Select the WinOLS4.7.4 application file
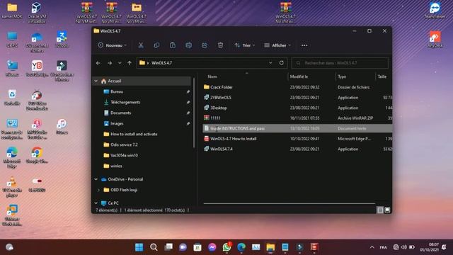Image resolution: width=453 pixels, height=255 pixels. pyautogui.click(x=297, y=149)
